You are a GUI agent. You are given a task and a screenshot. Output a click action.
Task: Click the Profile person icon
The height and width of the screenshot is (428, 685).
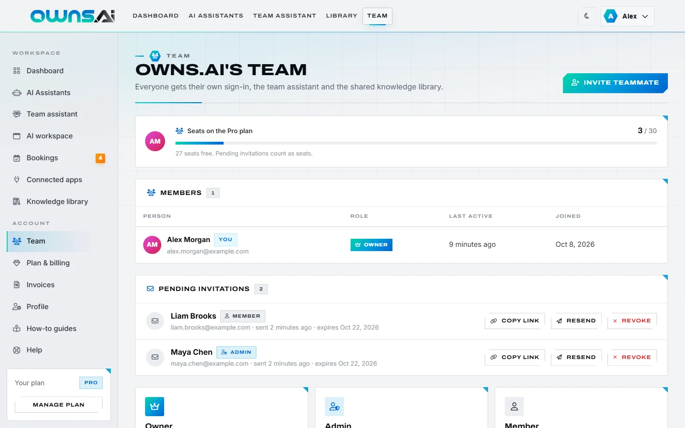(x=17, y=307)
